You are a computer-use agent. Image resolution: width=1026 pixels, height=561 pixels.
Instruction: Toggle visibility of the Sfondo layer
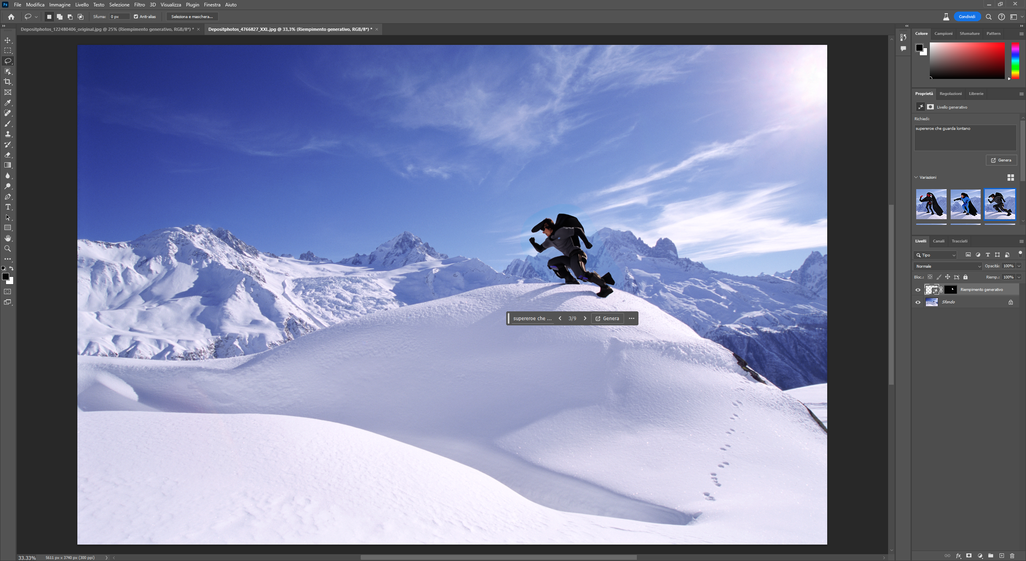coord(918,302)
